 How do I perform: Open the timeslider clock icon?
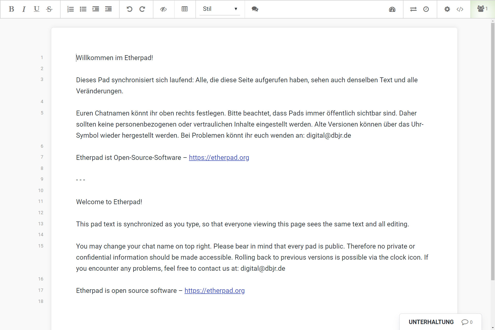point(426,9)
